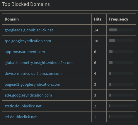Click the 10 hits cell
This screenshot has height=125, width=138.
click(x=99, y=41)
